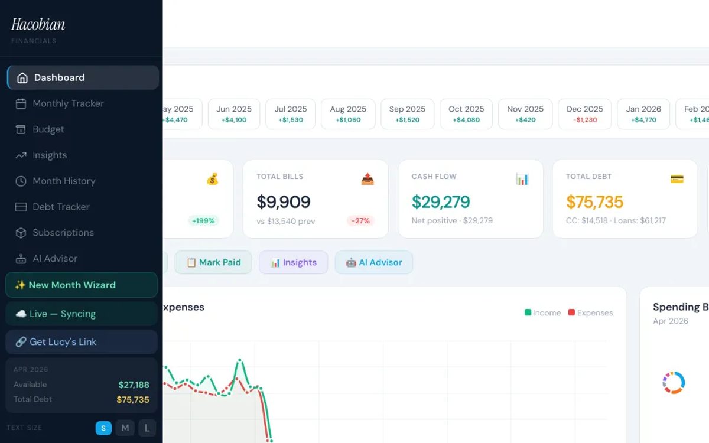
Task: Toggle the Income legend series
Action: 542,313
